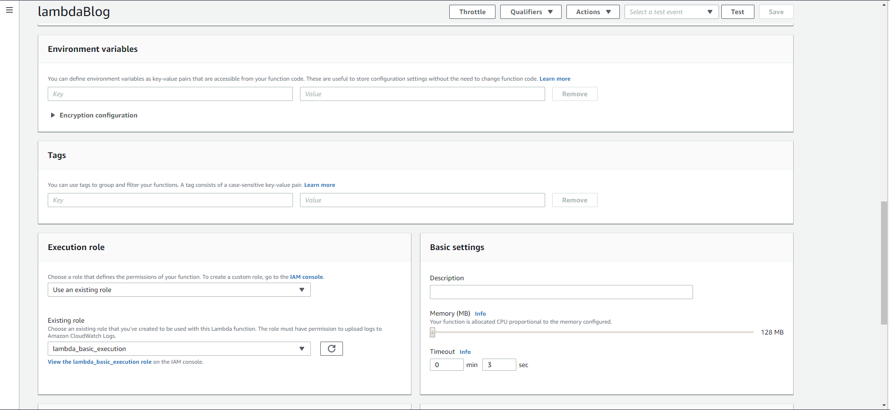The width and height of the screenshot is (890, 410).
Task: Open the Qualifiers dropdown
Action: coord(531,12)
